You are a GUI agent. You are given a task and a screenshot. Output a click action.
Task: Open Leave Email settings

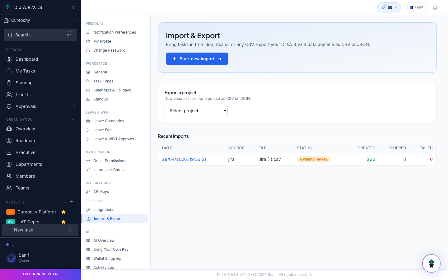point(114,130)
